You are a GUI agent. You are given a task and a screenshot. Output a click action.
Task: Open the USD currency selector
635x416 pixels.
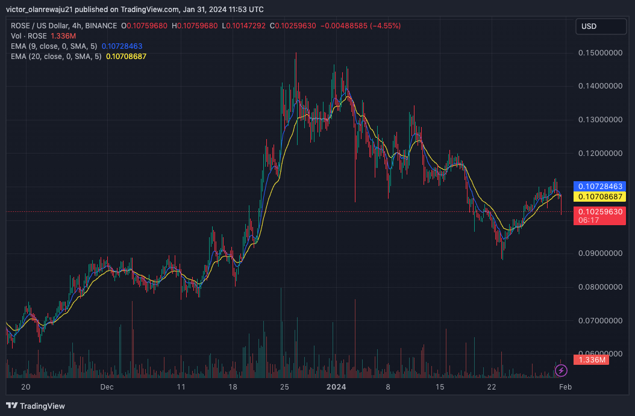[x=601, y=26]
